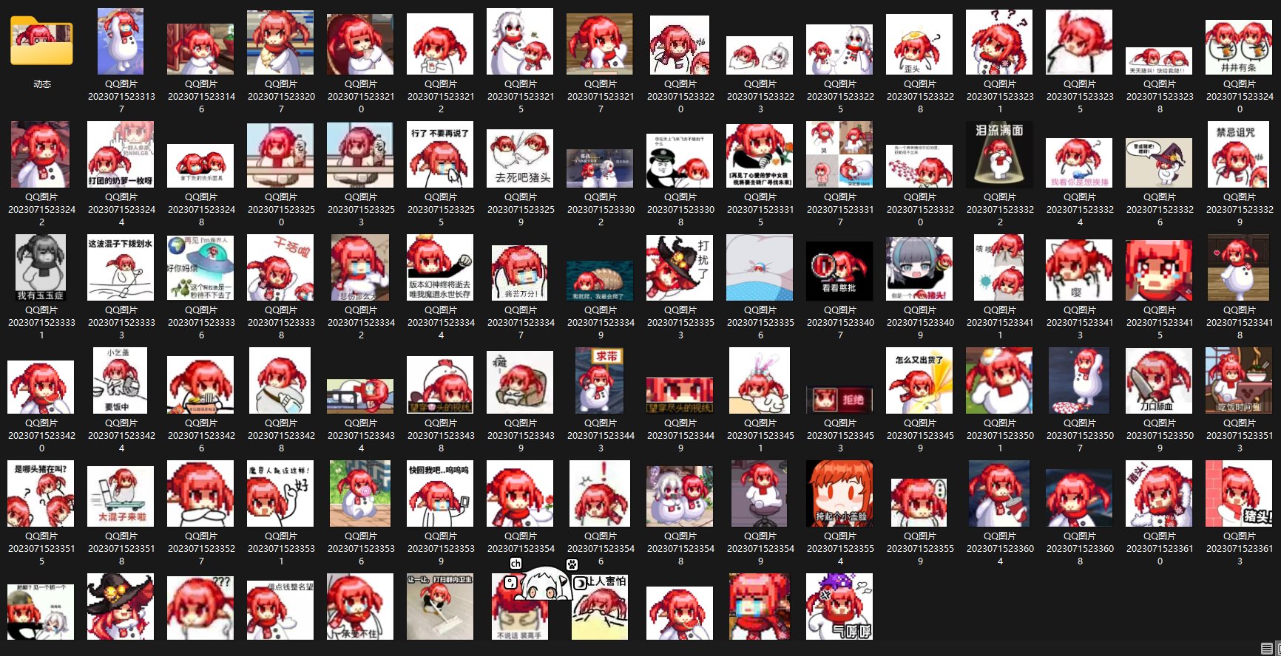Select file name QQ图片20230715233238
This screenshot has height=656, width=1281.
tap(1160, 96)
